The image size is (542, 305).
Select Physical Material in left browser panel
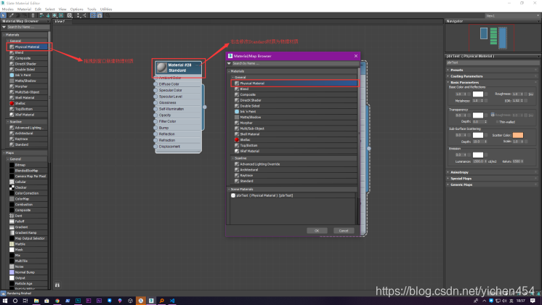click(x=28, y=46)
